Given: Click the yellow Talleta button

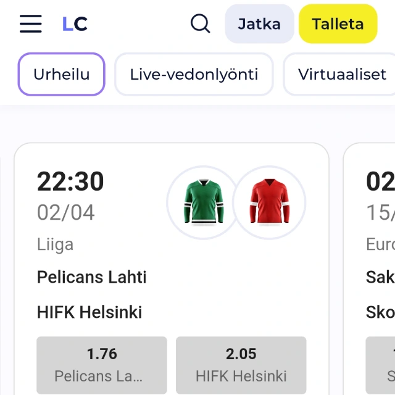Looking at the screenshot, I should tap(338, 24).
